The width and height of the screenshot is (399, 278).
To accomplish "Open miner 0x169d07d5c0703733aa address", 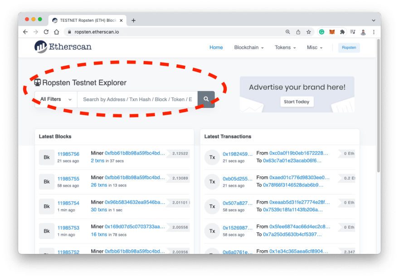I will 135,227.
